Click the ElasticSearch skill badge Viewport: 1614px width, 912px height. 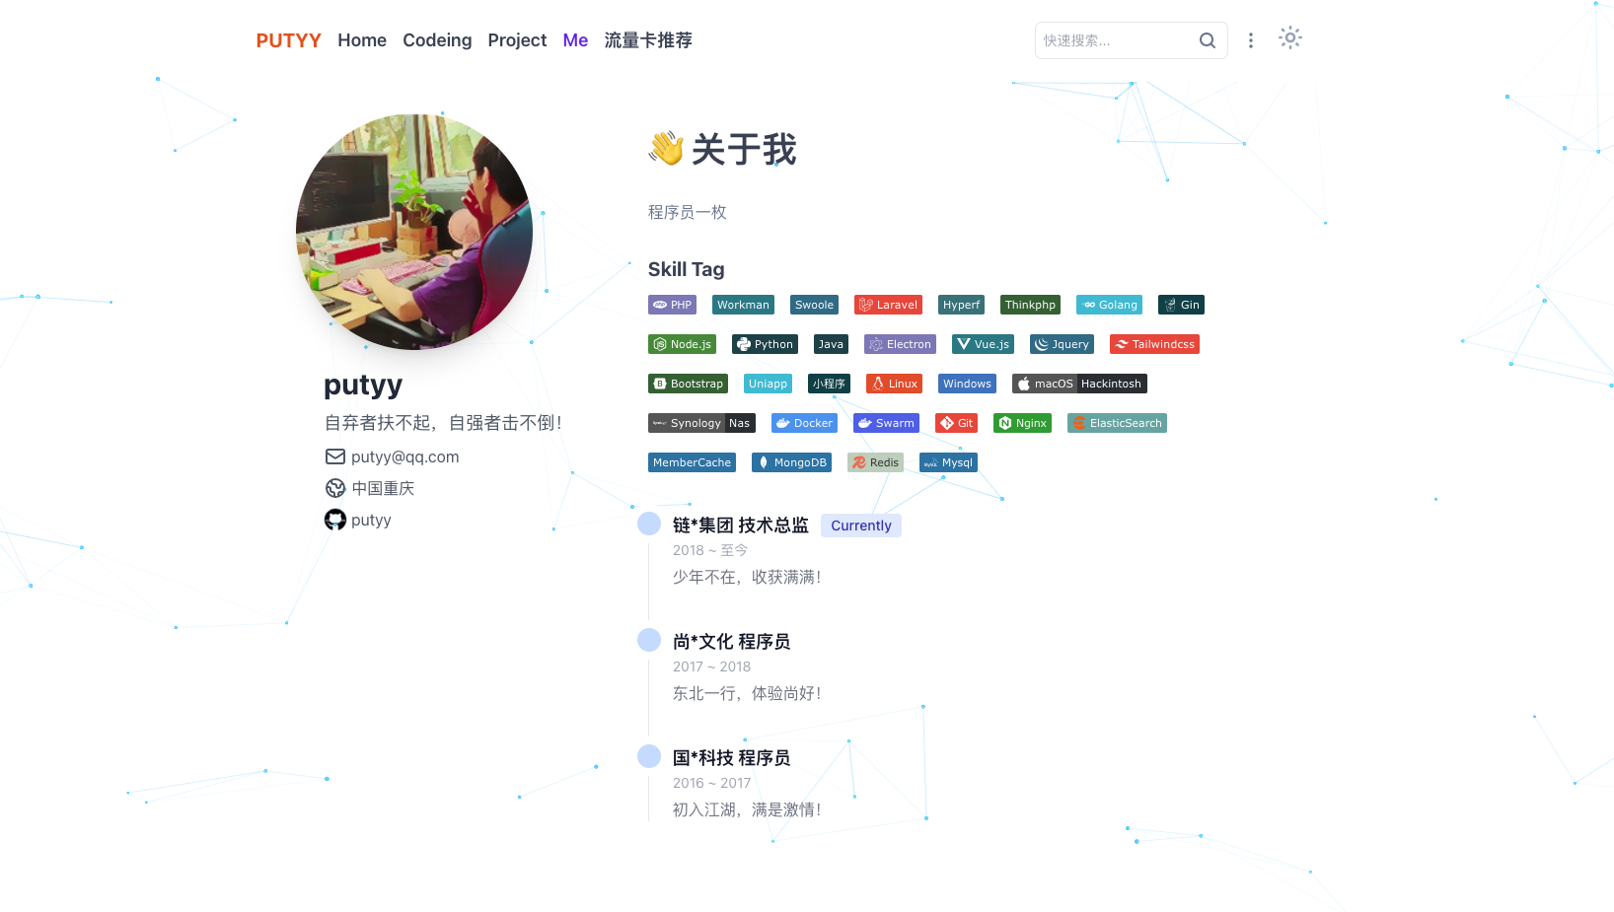(1117, 423)
